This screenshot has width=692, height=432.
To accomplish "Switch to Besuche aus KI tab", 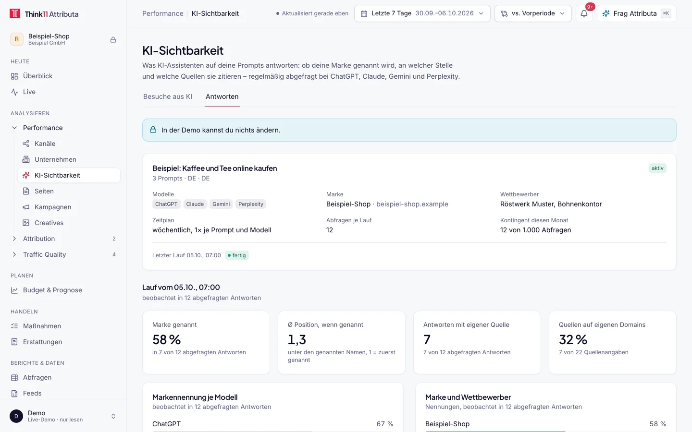I will (x=168, y=97).
